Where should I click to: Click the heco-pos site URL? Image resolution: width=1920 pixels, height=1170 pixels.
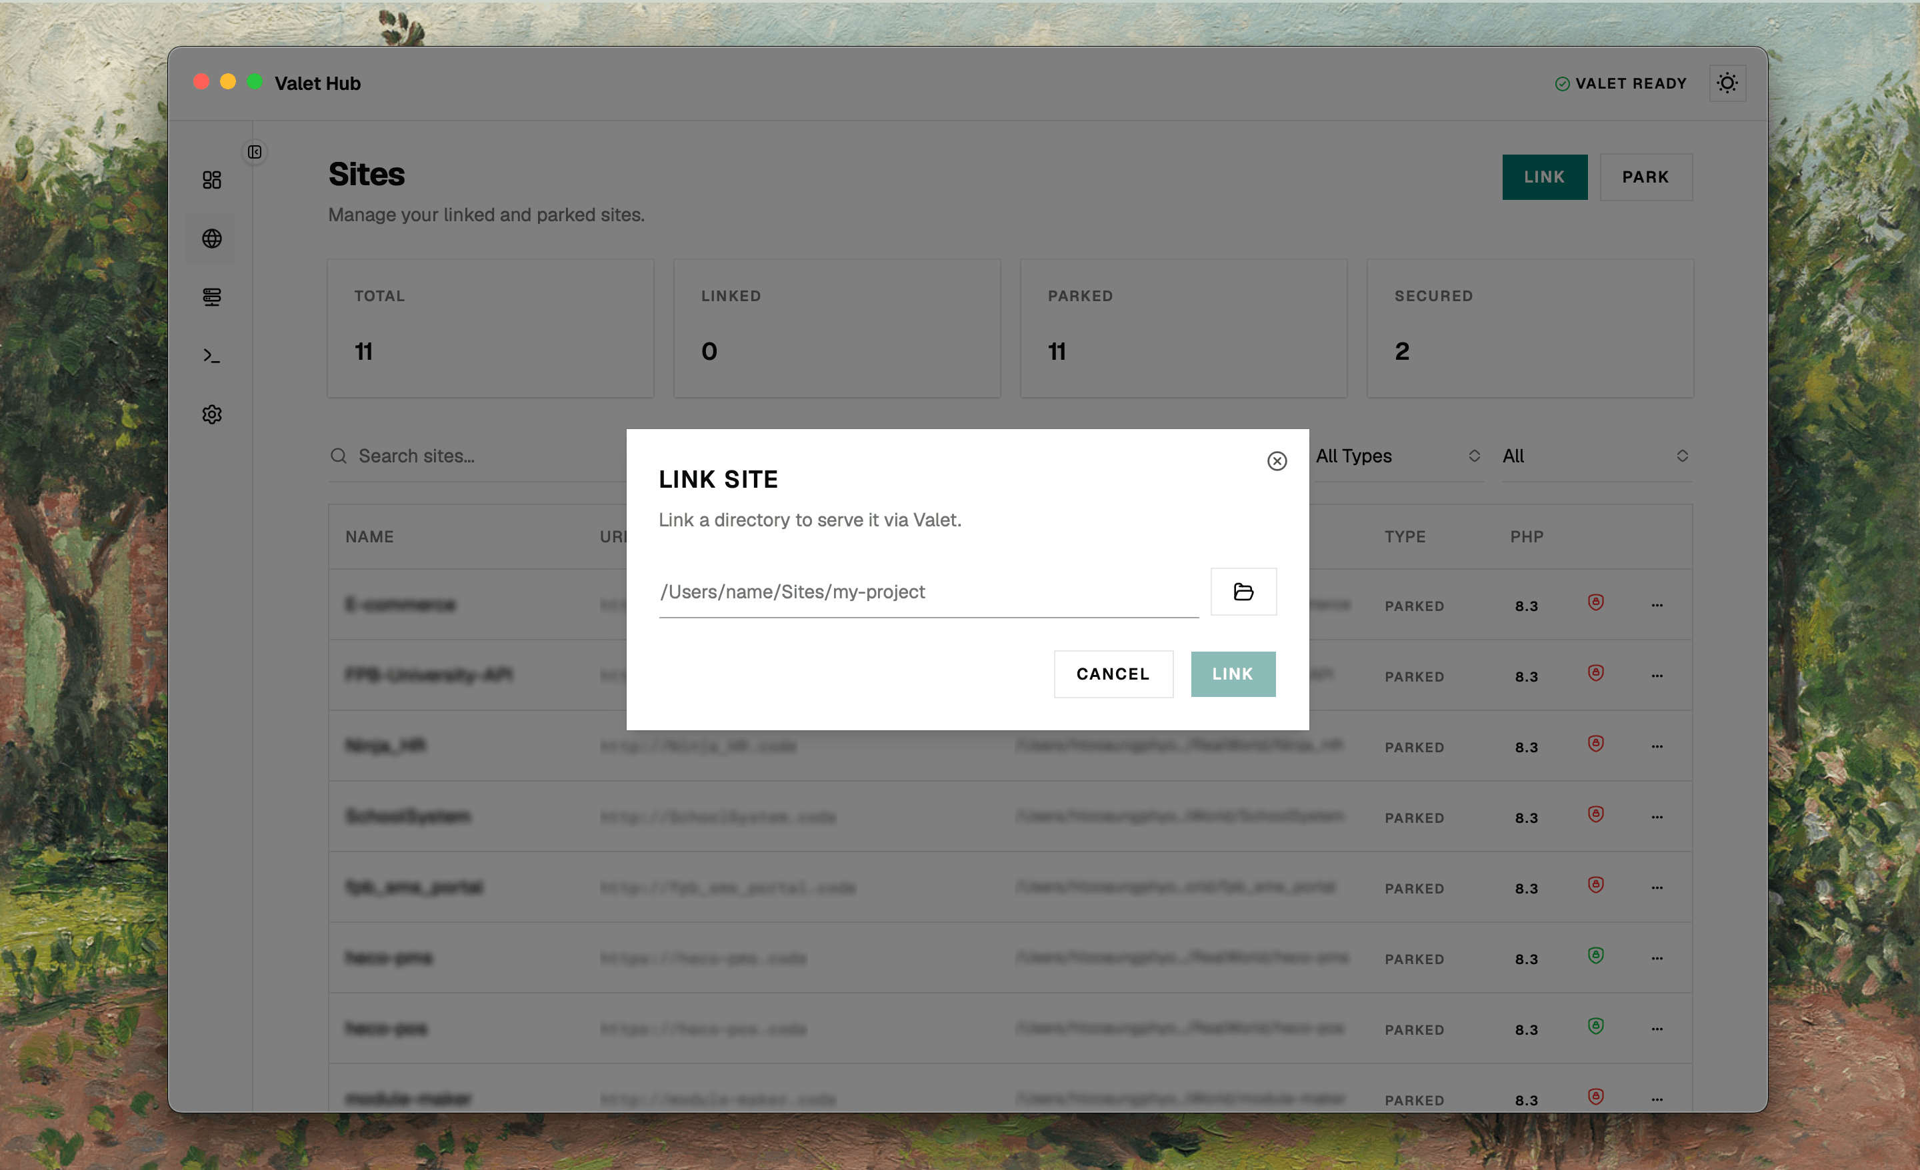click(703, 1029)
